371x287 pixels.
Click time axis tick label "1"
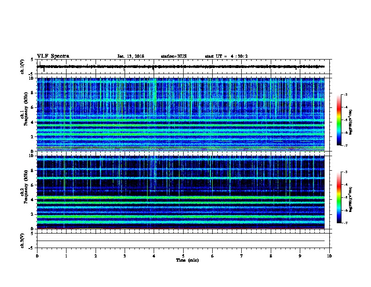click(66, 256)
